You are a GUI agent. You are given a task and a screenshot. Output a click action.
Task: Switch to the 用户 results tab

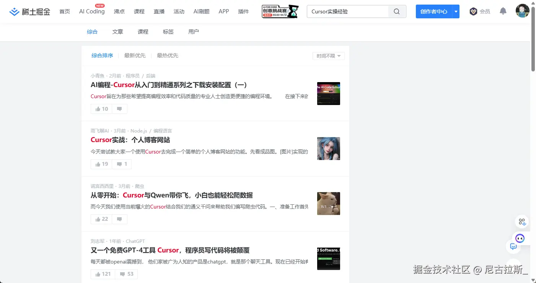coord(194,32)
